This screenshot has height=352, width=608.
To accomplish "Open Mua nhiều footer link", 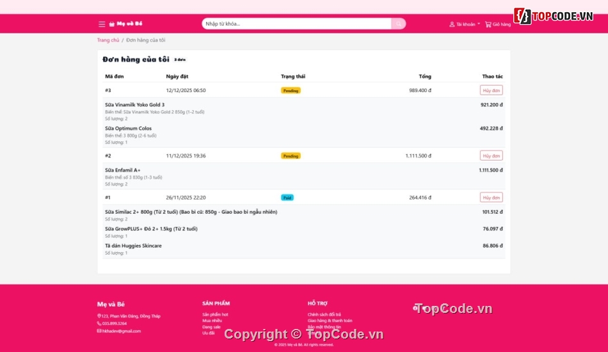I will [212, 321].
